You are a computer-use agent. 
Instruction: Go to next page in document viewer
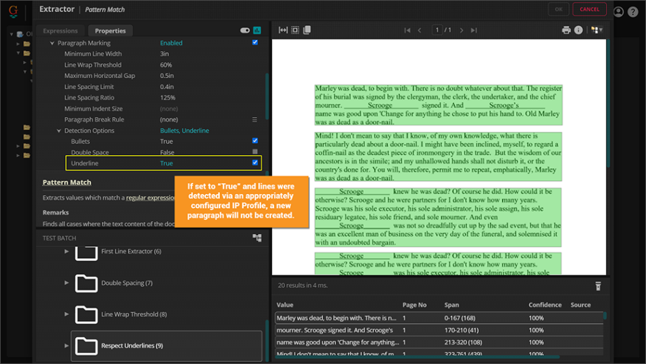pos(462,30)
